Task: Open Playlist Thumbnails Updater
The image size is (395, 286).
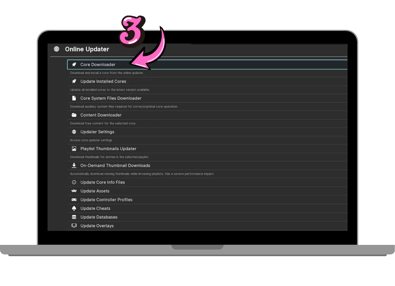Action: pos(207,149)
